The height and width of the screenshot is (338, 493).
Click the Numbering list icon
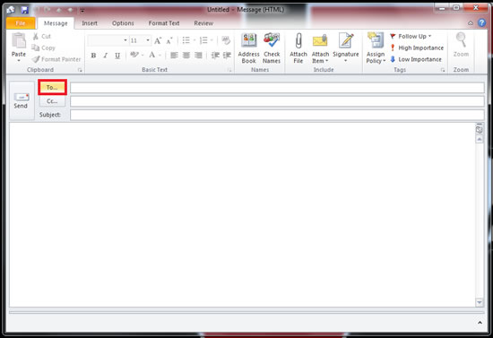[203, 40]
